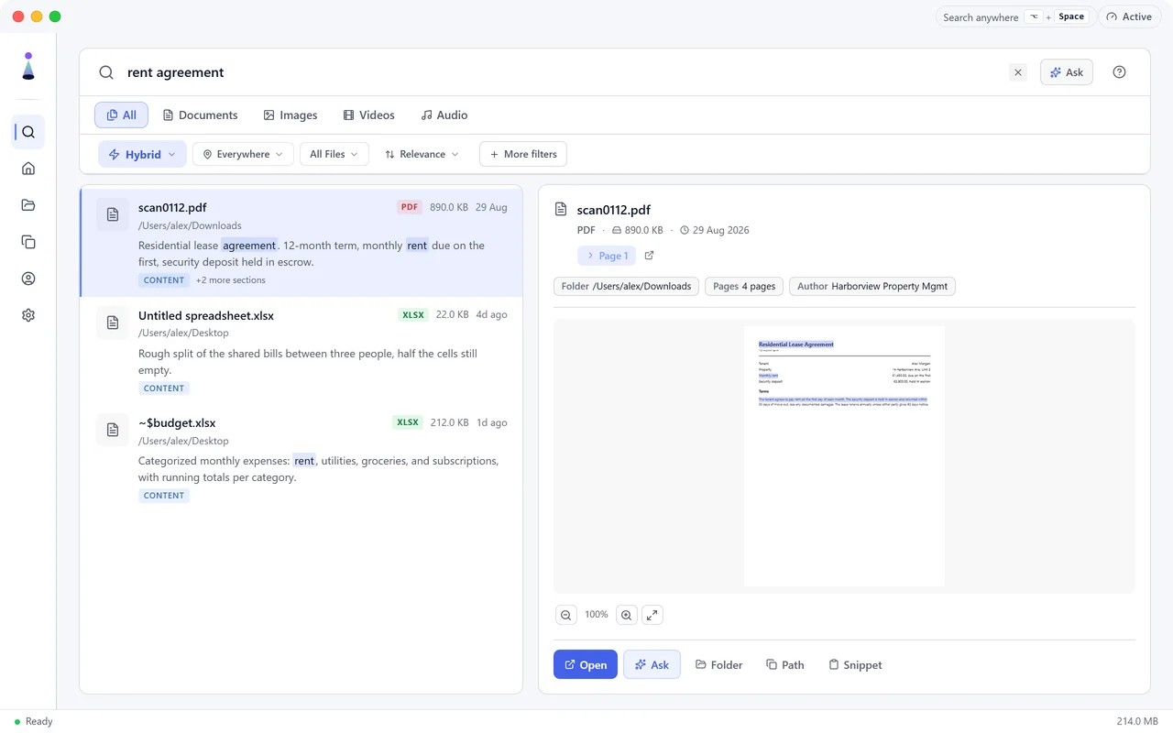
Task: Click the Ask button in search bar
Action: pyautogui.click(x=1067, y=72)
